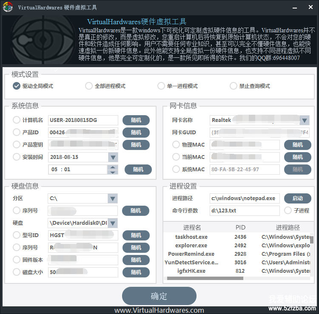Toggle the 子进程 option
This screenshot has width=319, height=314.
pos(288,210)
